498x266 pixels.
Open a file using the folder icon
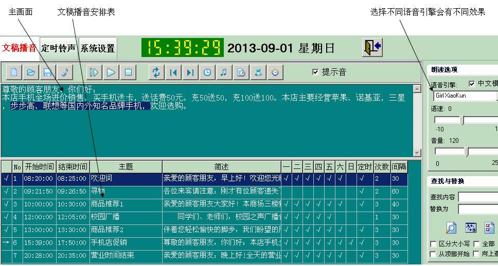point(31,72)
